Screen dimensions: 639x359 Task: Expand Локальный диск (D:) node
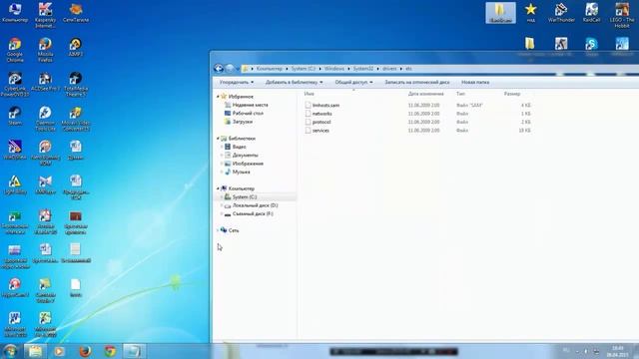click(x=222, y=205)
